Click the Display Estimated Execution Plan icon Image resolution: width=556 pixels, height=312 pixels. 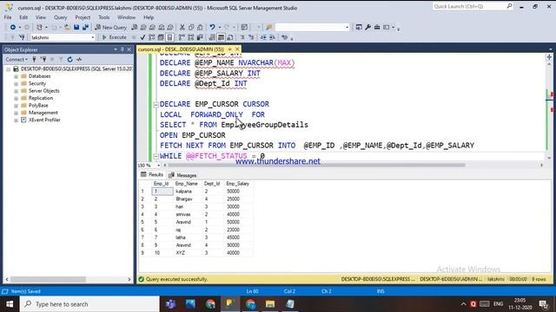click(x=152, y=37)
